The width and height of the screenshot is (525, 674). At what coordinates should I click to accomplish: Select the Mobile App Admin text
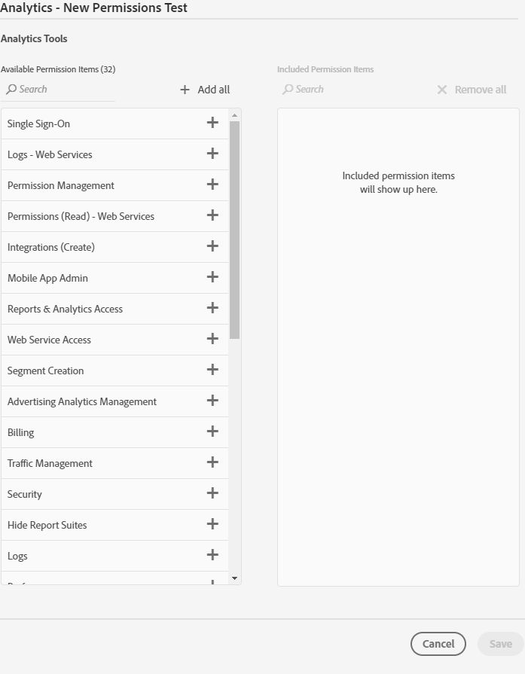click(x=47, y=278)
